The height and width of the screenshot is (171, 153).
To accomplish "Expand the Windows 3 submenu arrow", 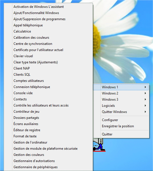I will pos(145,100).
